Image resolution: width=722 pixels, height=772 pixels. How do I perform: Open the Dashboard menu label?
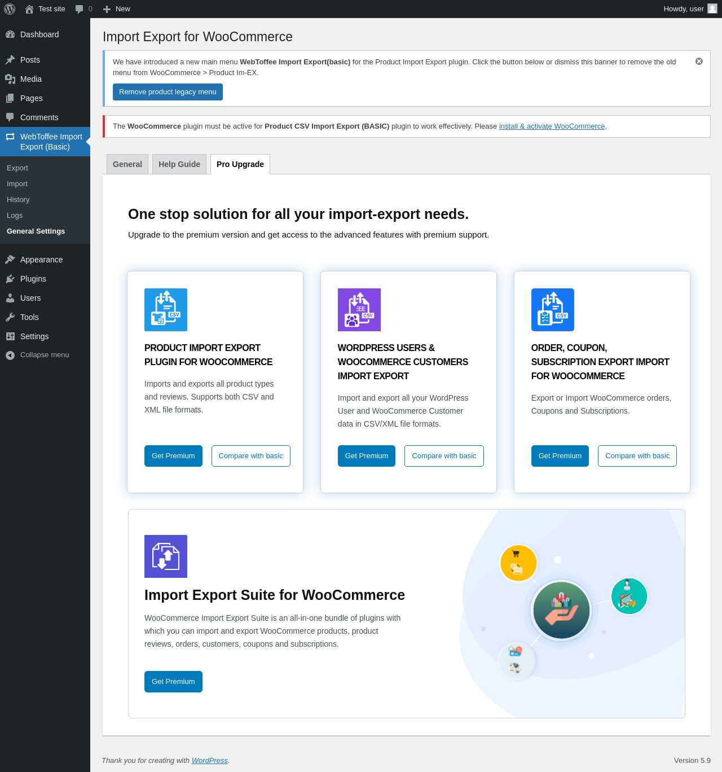[39, 34]
